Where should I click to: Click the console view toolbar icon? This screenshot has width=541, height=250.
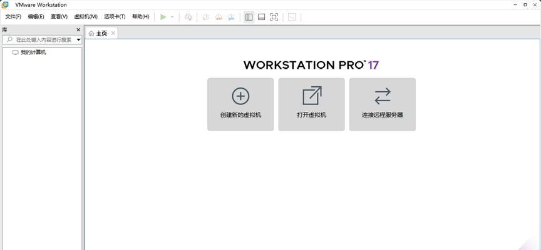click(x=292, y=17)
